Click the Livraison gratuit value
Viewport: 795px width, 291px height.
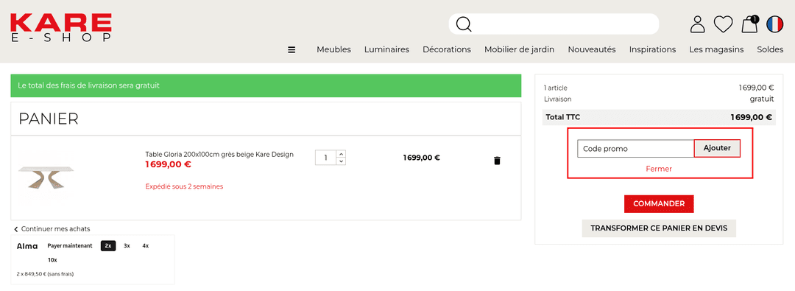(x=762, y=99)
